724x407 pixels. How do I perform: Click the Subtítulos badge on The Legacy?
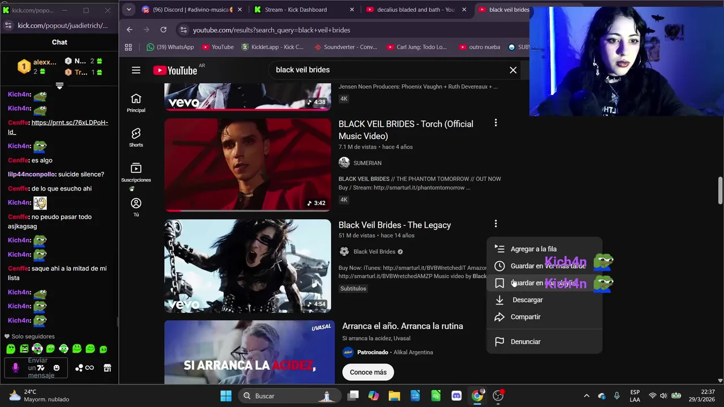353,288
